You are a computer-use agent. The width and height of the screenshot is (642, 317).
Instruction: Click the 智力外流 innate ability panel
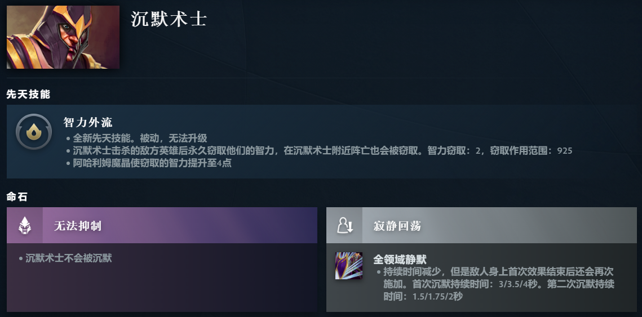click(x=321, y=141)
